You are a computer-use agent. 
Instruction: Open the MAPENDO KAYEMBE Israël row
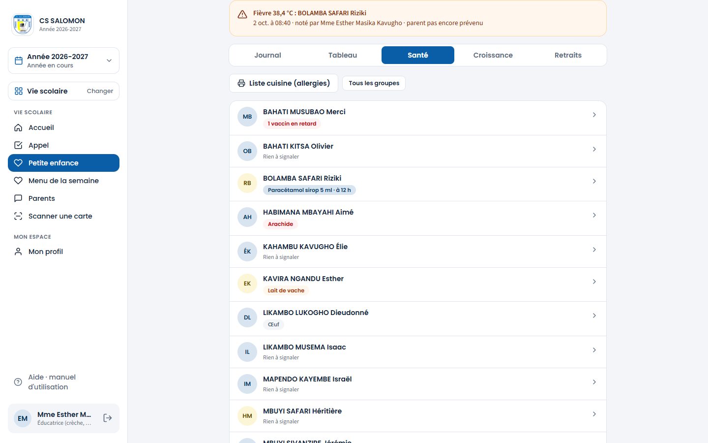pos(418,384)
